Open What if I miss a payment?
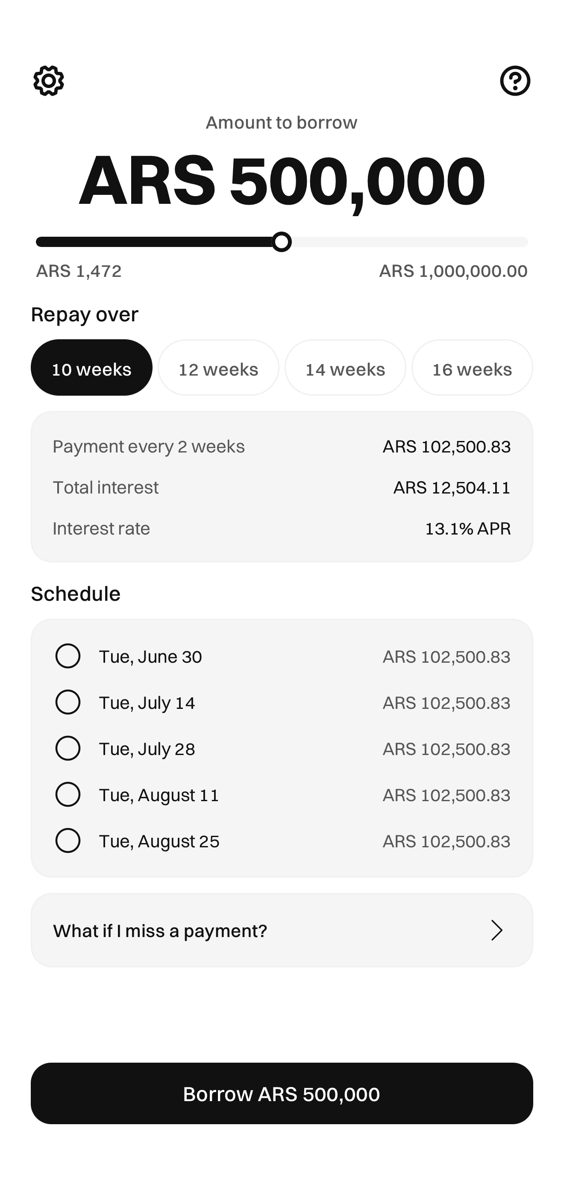 282,930
